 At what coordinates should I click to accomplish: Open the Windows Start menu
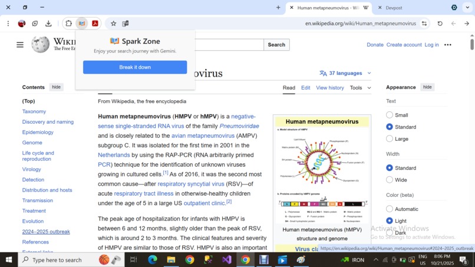9,260
